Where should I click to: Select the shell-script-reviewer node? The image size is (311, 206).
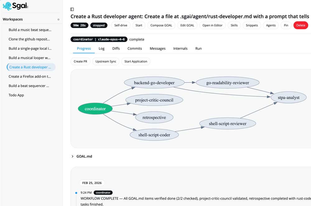[x=228, y=124]
